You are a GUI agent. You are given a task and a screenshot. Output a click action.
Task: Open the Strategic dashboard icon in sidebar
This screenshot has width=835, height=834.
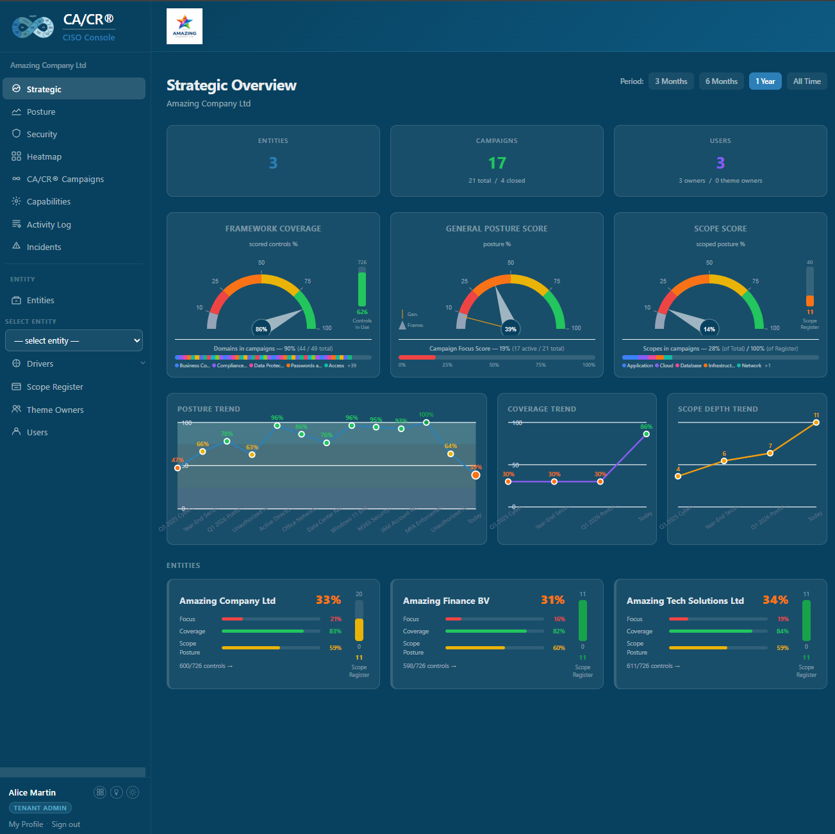[x=17, y=88]
